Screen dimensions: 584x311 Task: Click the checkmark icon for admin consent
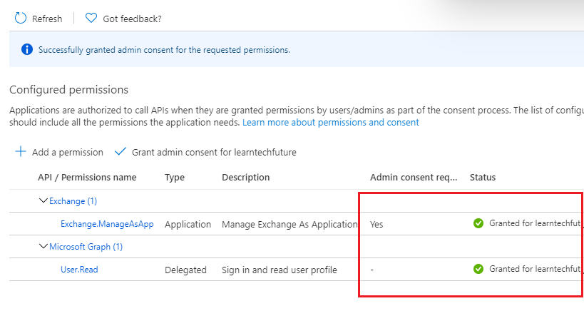click(120, 152)
